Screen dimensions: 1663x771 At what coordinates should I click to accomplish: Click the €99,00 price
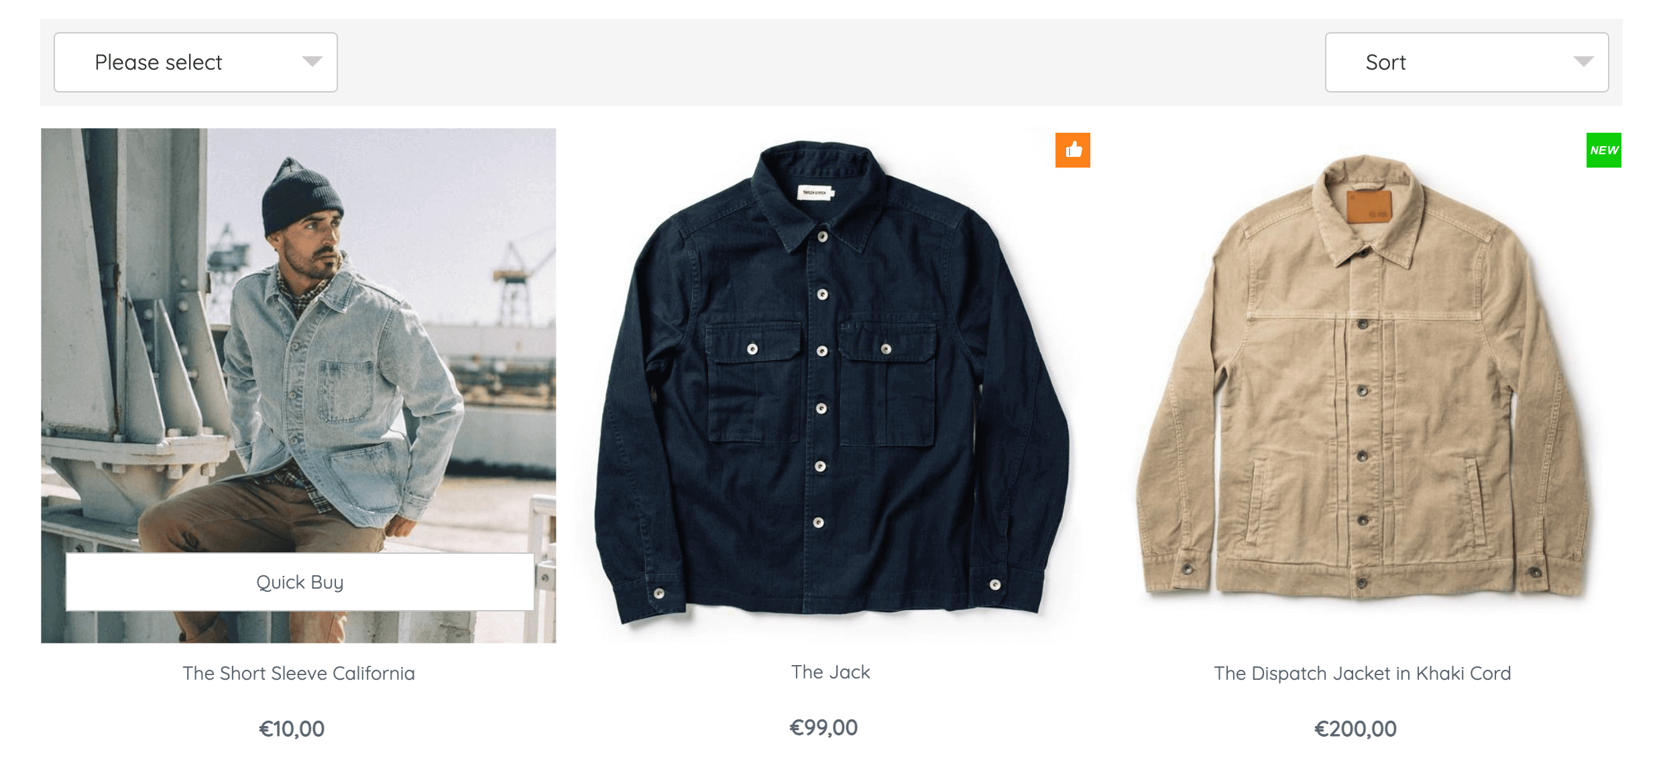point(823,727)
